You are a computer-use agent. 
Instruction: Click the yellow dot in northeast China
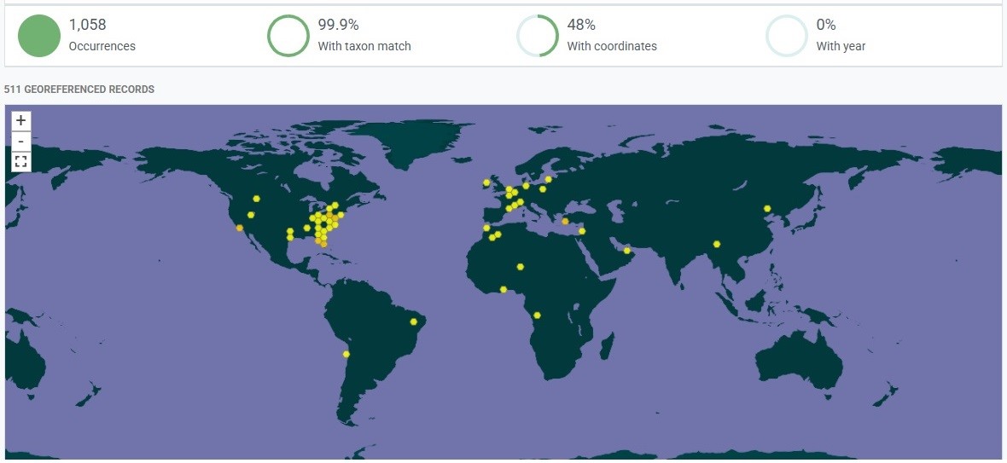pyautogui.click(x=767, y=208)
